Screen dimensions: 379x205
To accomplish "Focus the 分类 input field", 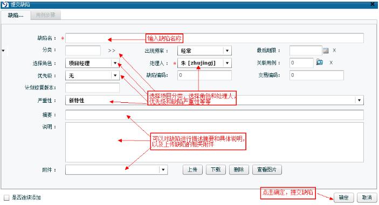I will coord(83,51).
